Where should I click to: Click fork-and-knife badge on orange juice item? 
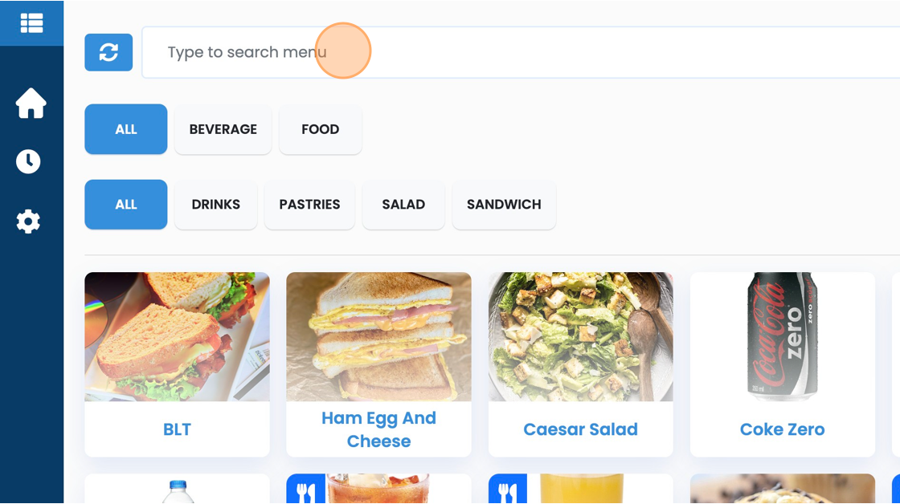click(507, 490)
